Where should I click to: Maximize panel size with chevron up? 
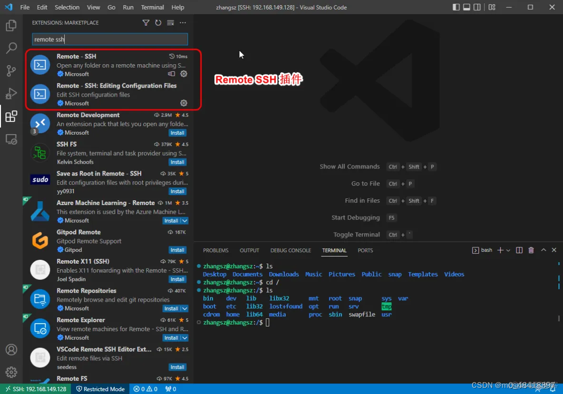544,250
